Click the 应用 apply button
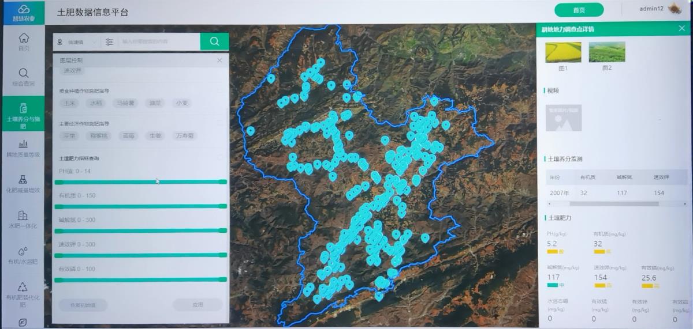This screenshot has height=329, width=693. pyautogui.click(x=198, y=305)
